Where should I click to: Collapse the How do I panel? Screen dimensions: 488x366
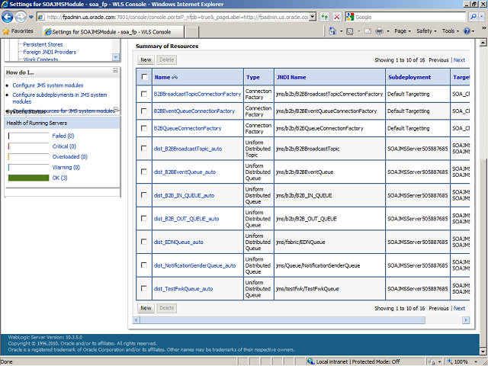pyautogui.click(x=115, y=72)
